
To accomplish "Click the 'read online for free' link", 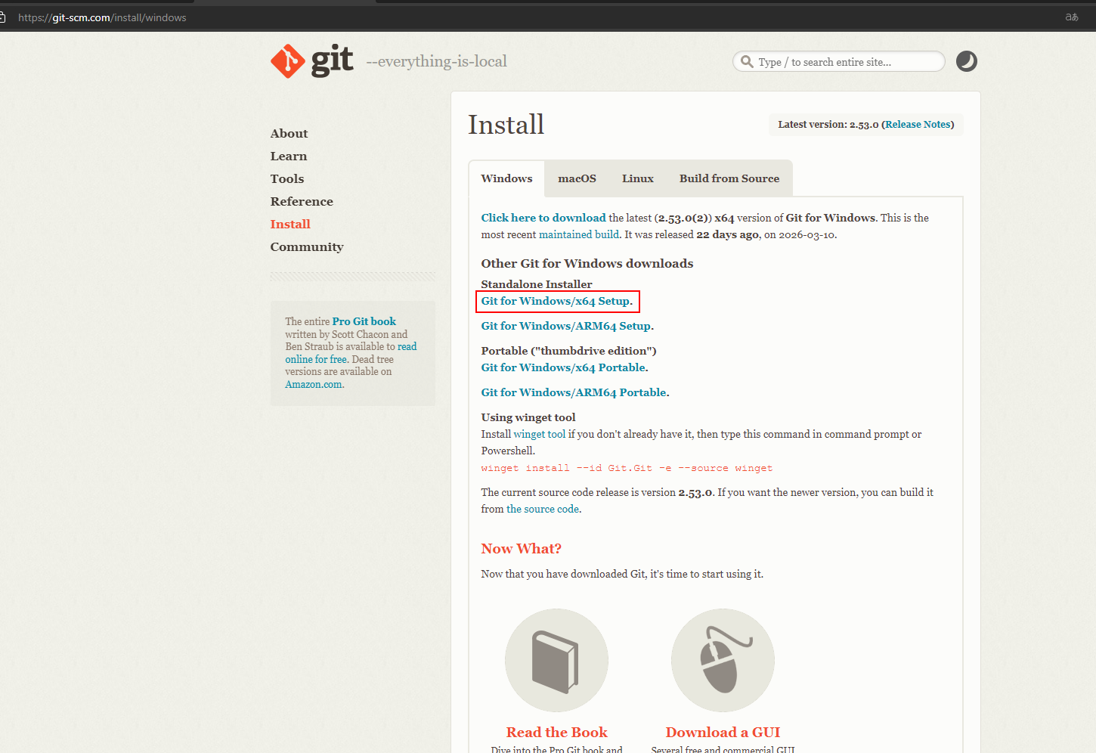I will pos(351,353).
